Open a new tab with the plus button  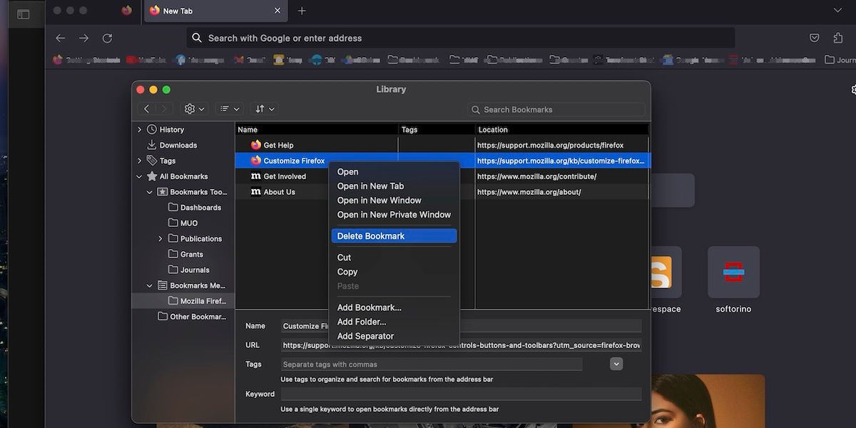[301, 11]
